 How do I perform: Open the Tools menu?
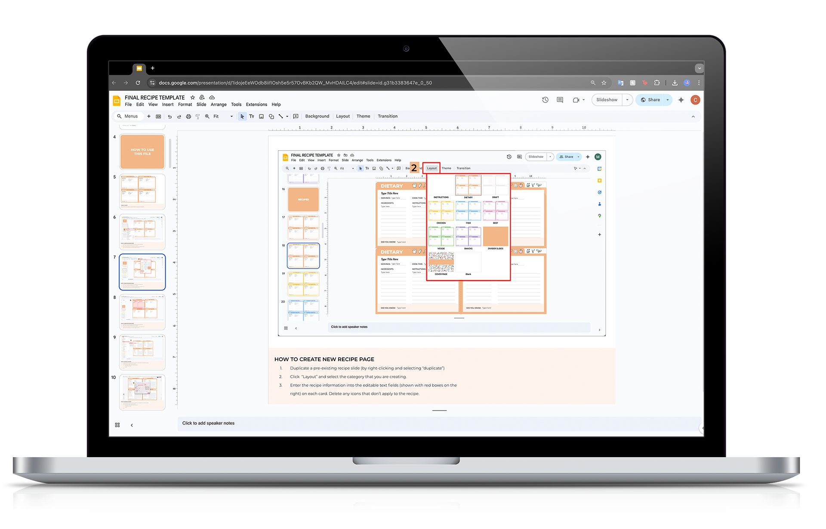[x=236, y=105]
